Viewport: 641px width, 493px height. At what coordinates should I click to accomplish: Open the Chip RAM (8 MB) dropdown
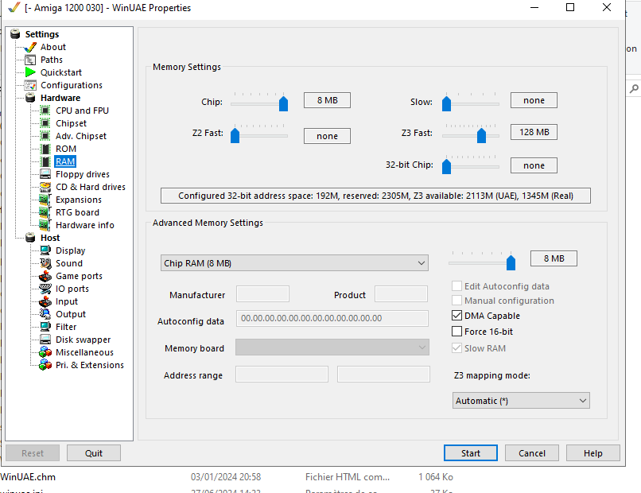(x=294, y=263)
